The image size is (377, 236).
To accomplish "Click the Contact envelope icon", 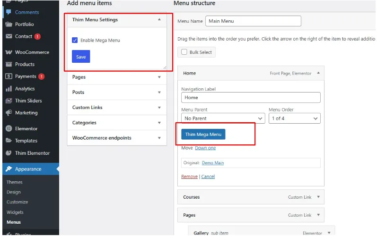I will [x=9, y=36].
